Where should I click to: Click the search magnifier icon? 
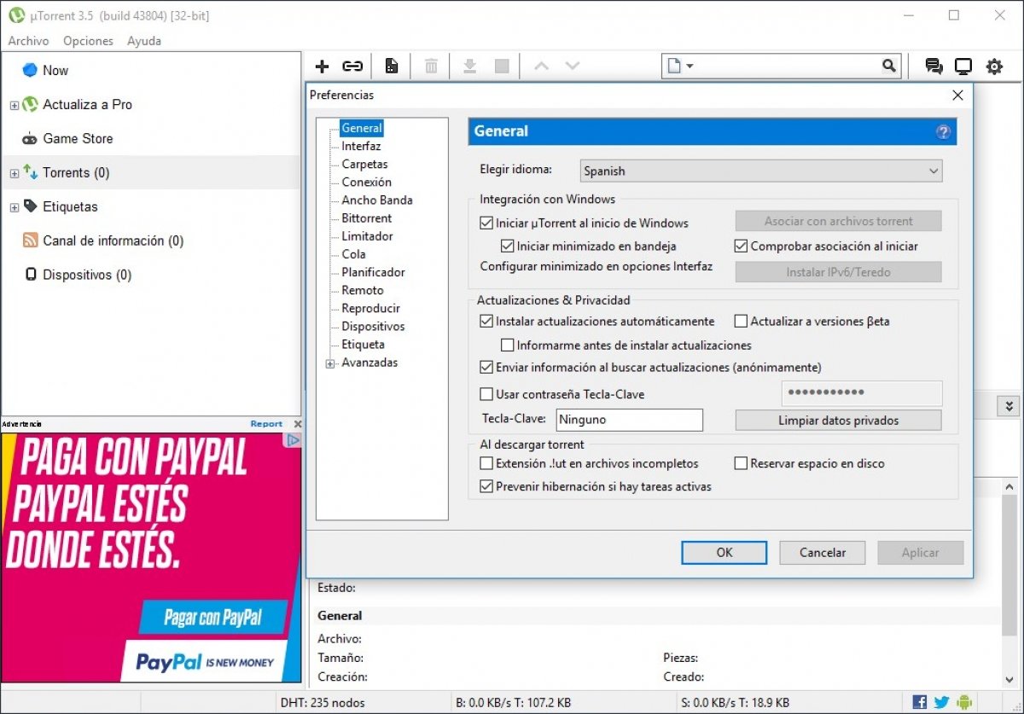point(889,66)
